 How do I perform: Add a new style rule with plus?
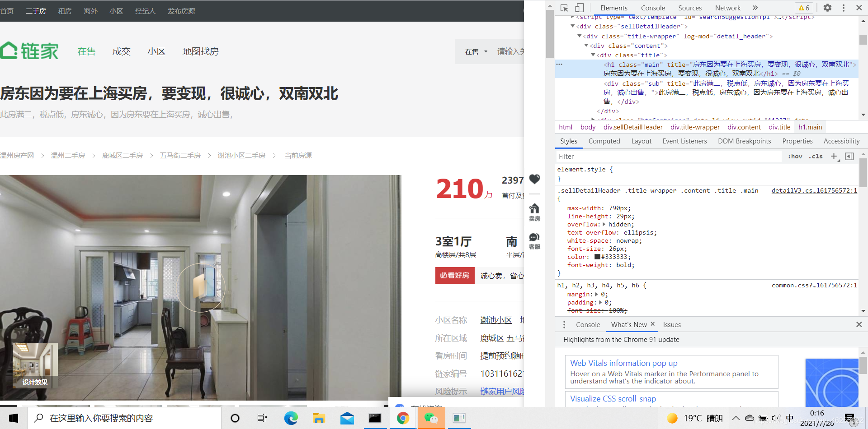[x=834, y=157]
